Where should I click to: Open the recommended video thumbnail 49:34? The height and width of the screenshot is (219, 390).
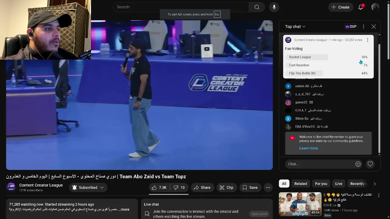(300, 204)
